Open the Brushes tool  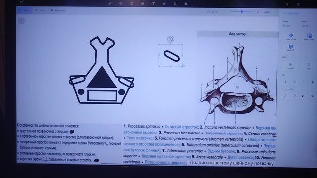110,3
